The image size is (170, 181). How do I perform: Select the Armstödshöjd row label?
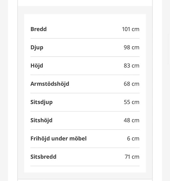tap(50, 84)
